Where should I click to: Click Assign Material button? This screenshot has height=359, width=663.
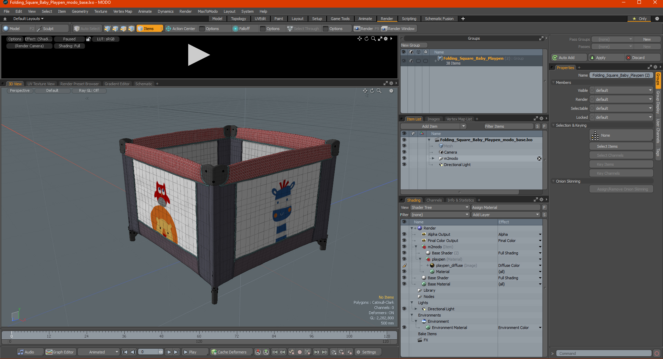[506, 207]
